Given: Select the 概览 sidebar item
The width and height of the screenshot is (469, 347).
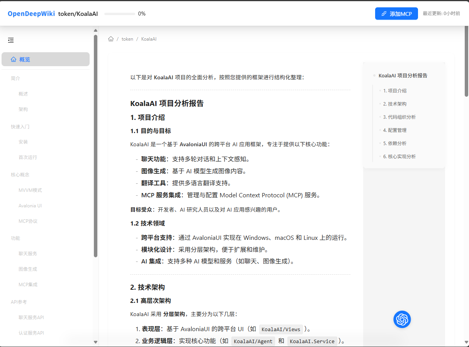Looking at the screenshot, I should click(46, 59).
